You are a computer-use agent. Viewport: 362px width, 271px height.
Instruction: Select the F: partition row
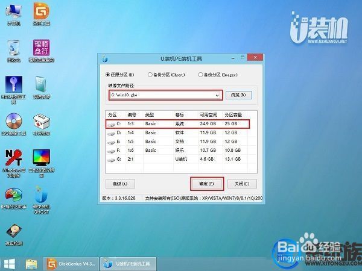[181, 150]
